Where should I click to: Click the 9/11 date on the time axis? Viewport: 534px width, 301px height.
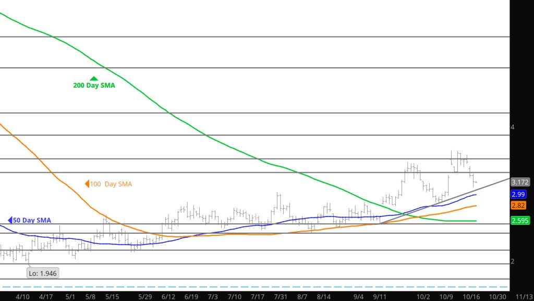(x=380, y=296)
